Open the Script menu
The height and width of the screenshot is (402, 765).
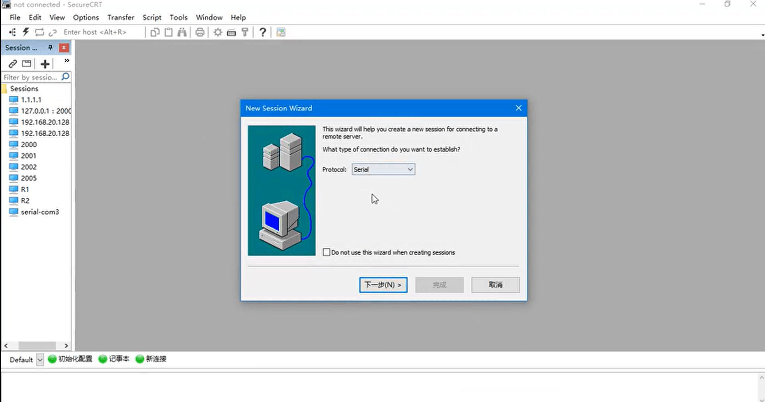152,18
